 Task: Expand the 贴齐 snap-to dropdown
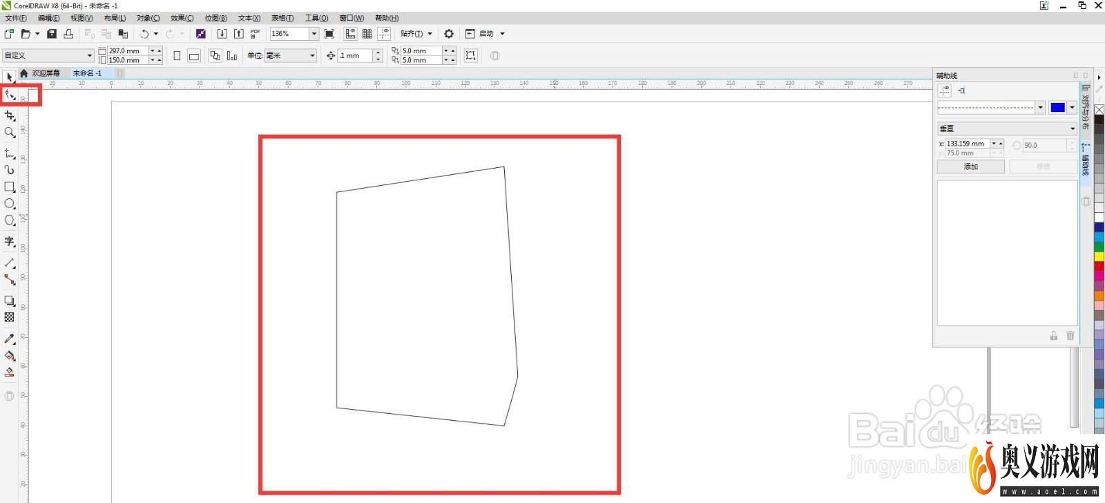coord(430,33)
